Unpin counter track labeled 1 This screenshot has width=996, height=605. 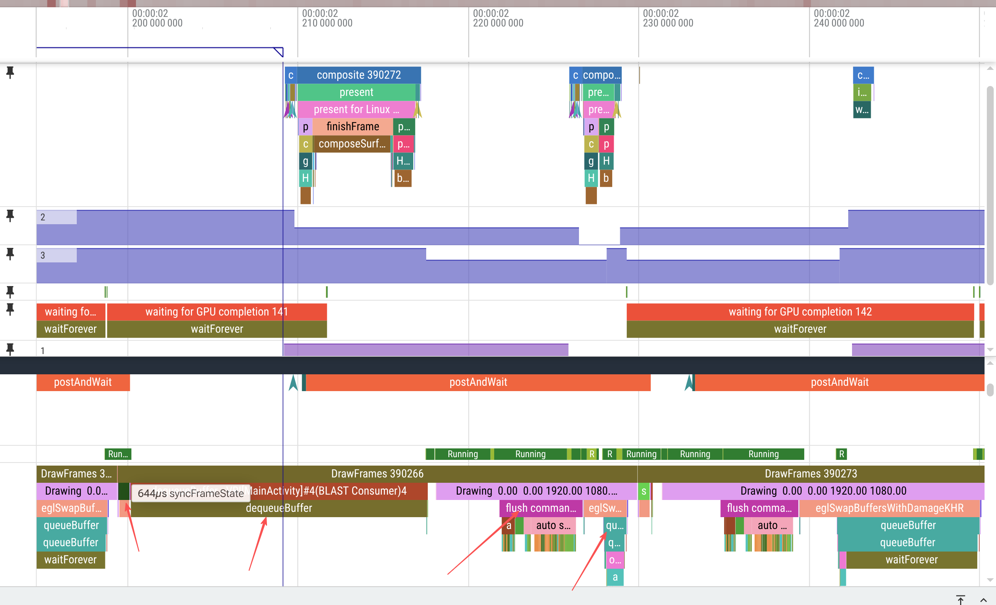[x=10, y=349]
